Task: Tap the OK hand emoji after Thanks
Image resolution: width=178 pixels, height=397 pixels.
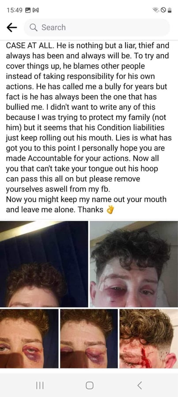Action: pyautogui.click(x=110, y=210)
